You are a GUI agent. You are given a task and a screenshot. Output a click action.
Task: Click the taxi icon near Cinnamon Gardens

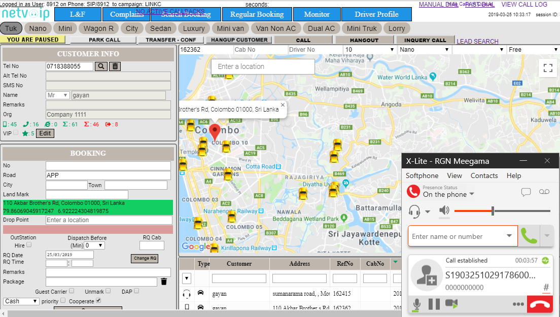(x=228, y=174)
